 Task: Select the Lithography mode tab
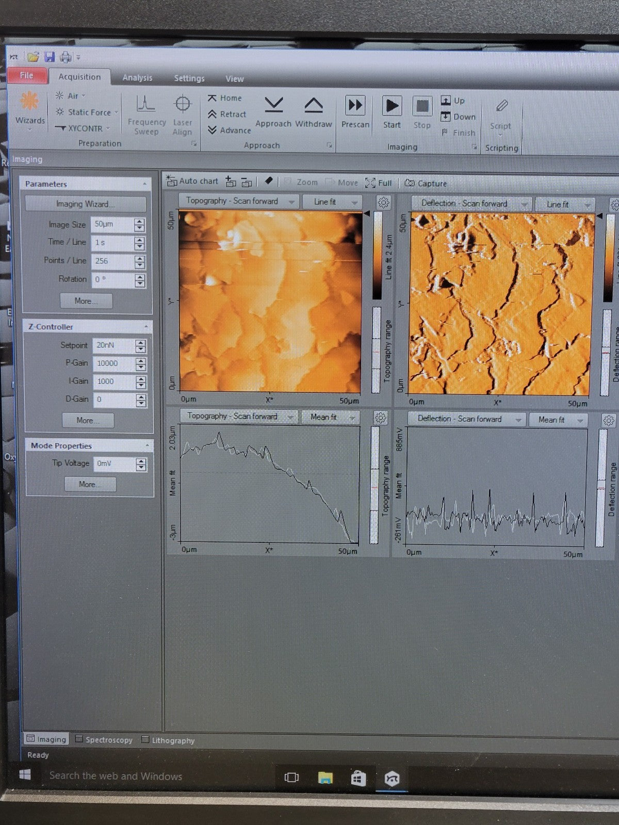[168, 740]
